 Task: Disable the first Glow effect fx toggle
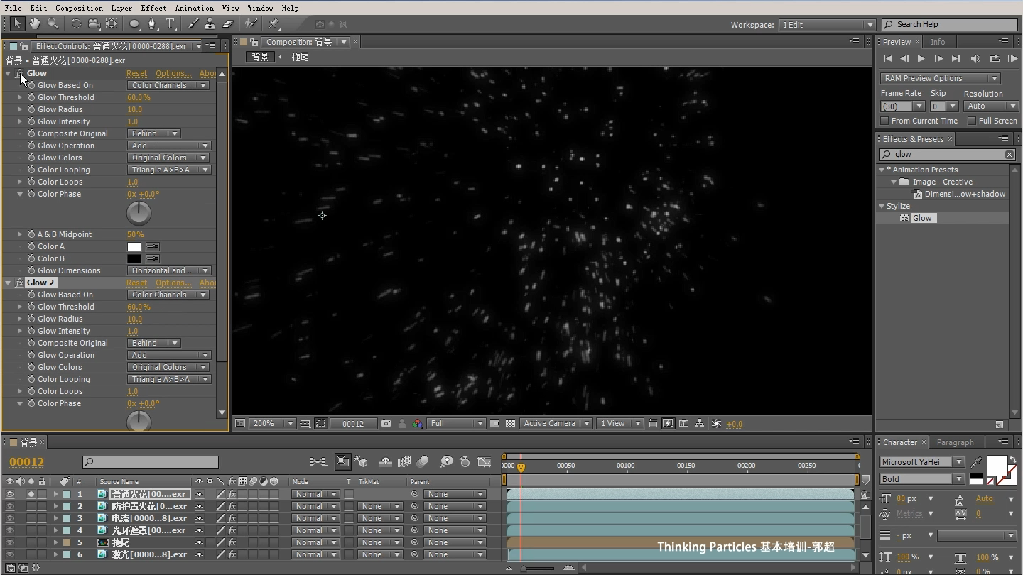pos(20,73)
